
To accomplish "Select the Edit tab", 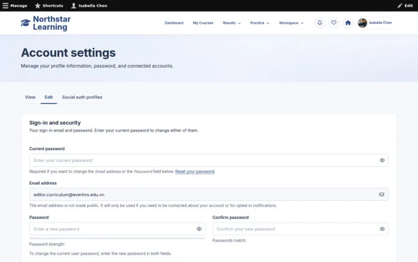I will 48,98.
